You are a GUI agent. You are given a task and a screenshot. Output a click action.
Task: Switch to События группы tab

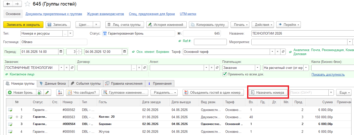click(x=86, y=84)
